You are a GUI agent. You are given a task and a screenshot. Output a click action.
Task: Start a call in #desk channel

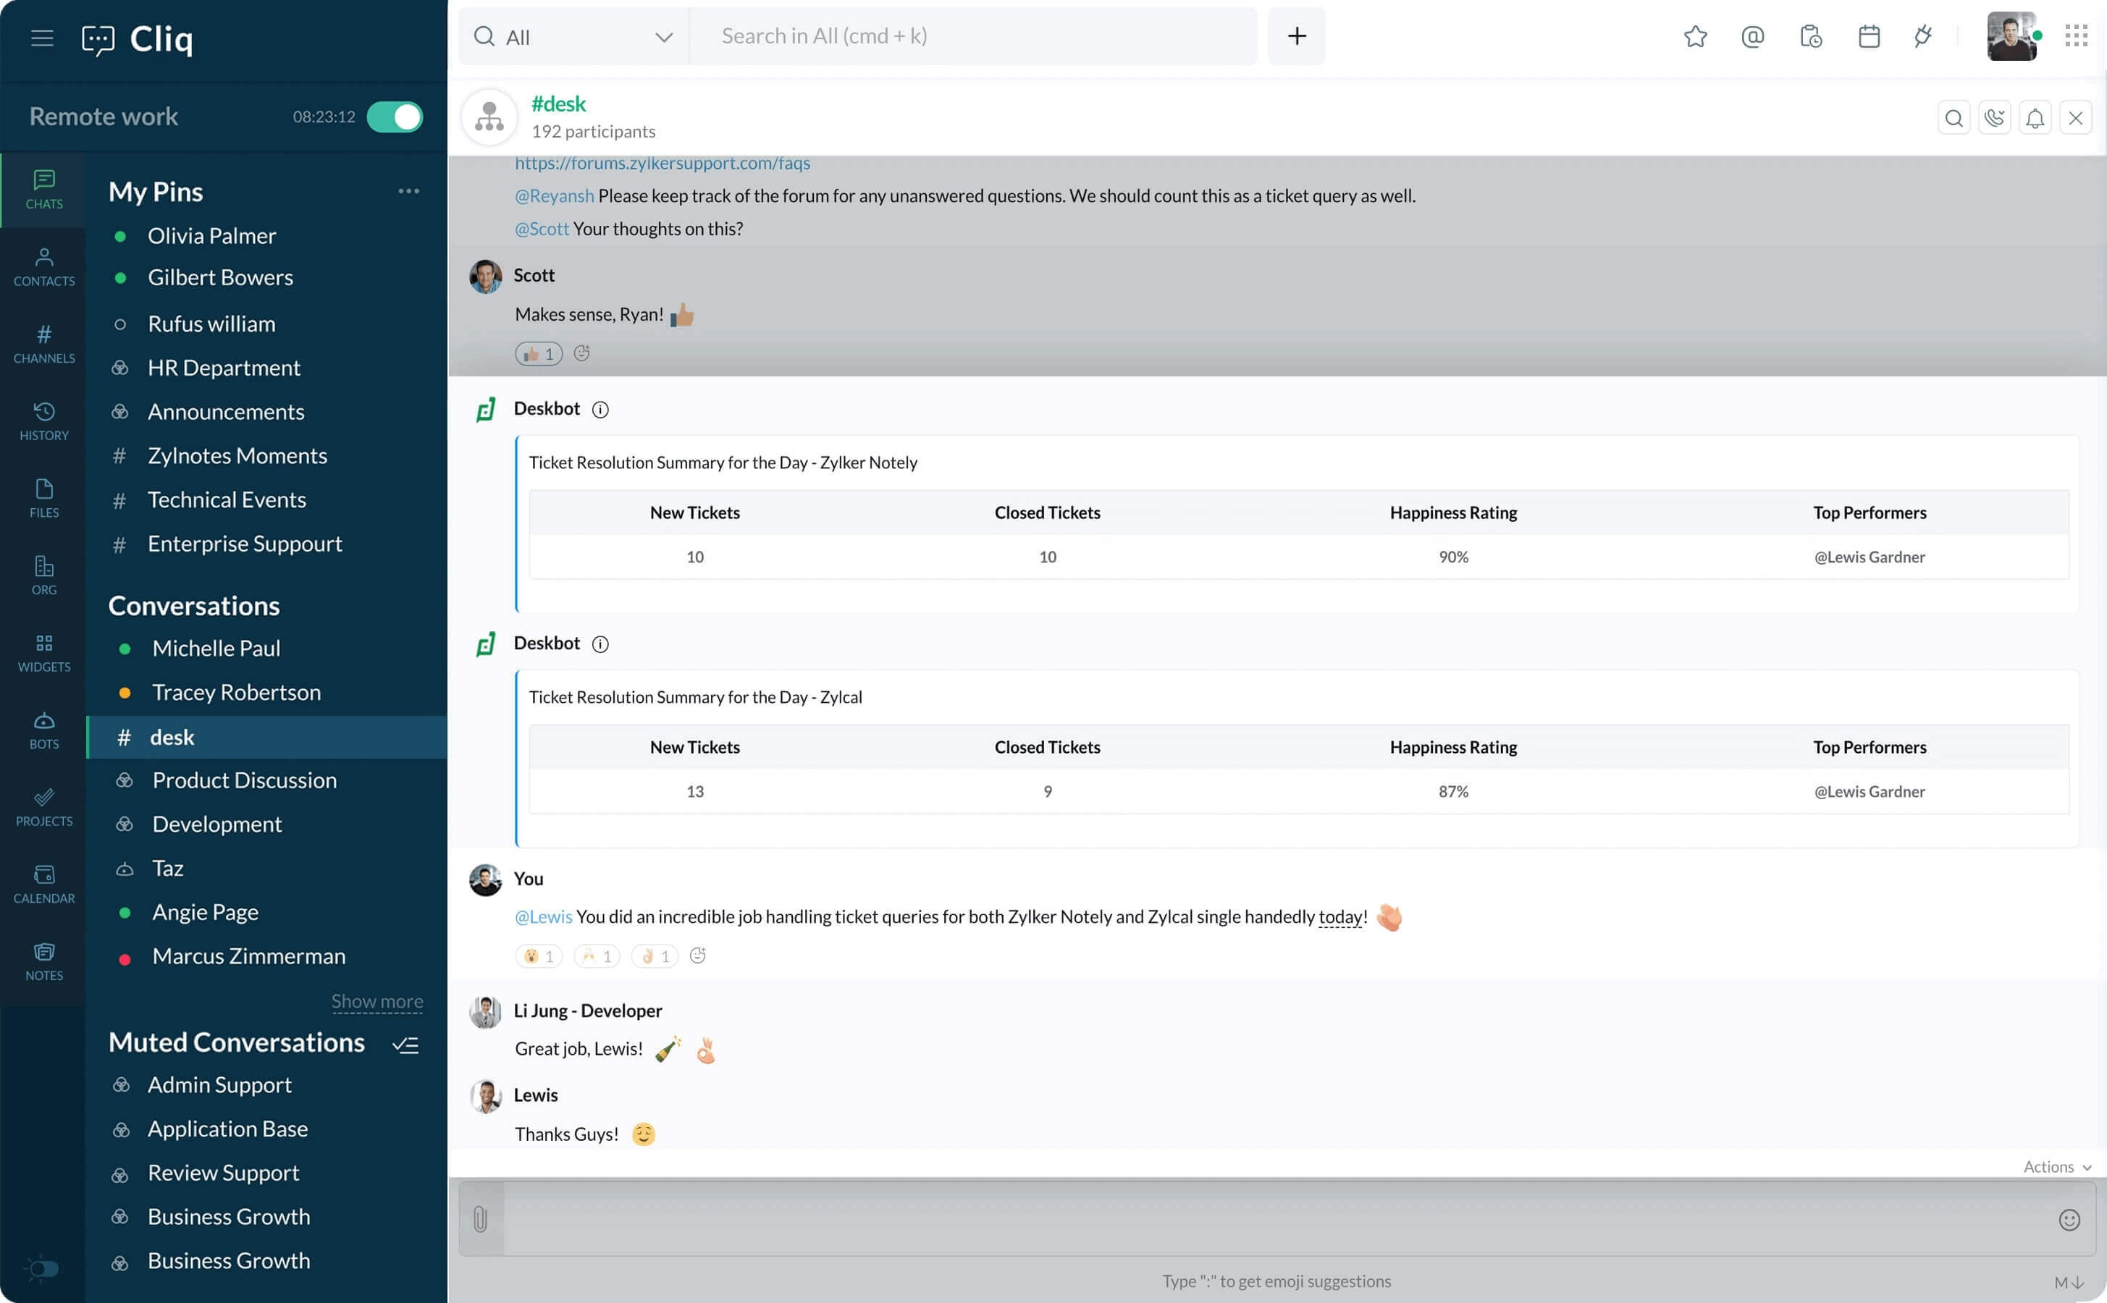pyautogui.click(x=1994, y=118)
